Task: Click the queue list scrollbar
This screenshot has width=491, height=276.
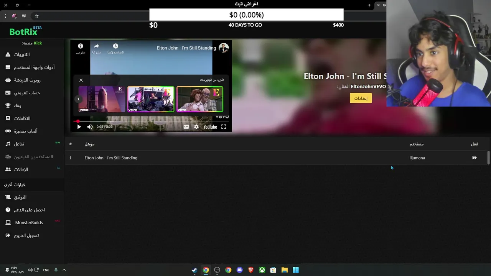Action: pyautogui.click(x=488, y=158)
